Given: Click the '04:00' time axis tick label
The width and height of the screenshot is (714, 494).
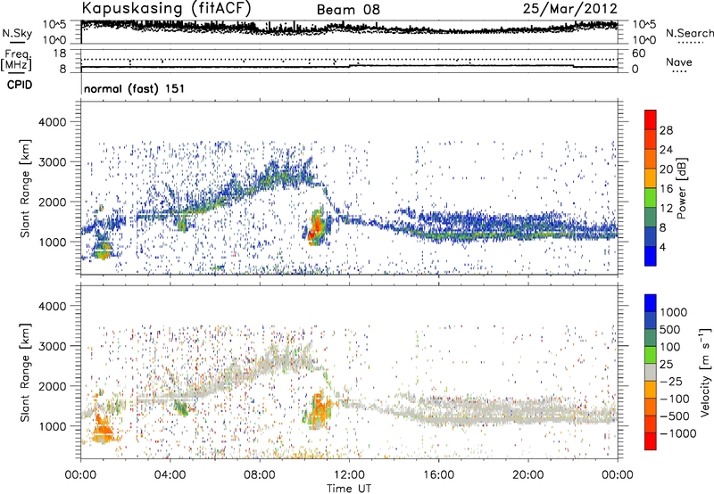Looking at the screenshot, I should coord(170,475).
